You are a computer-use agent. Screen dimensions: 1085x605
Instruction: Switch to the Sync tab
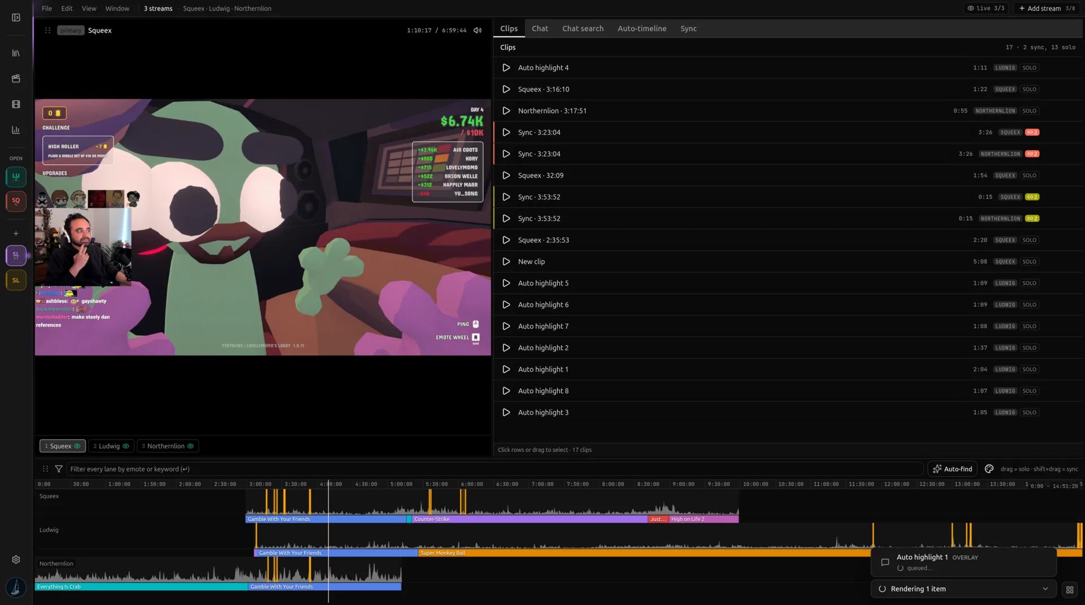click(688, 29)
